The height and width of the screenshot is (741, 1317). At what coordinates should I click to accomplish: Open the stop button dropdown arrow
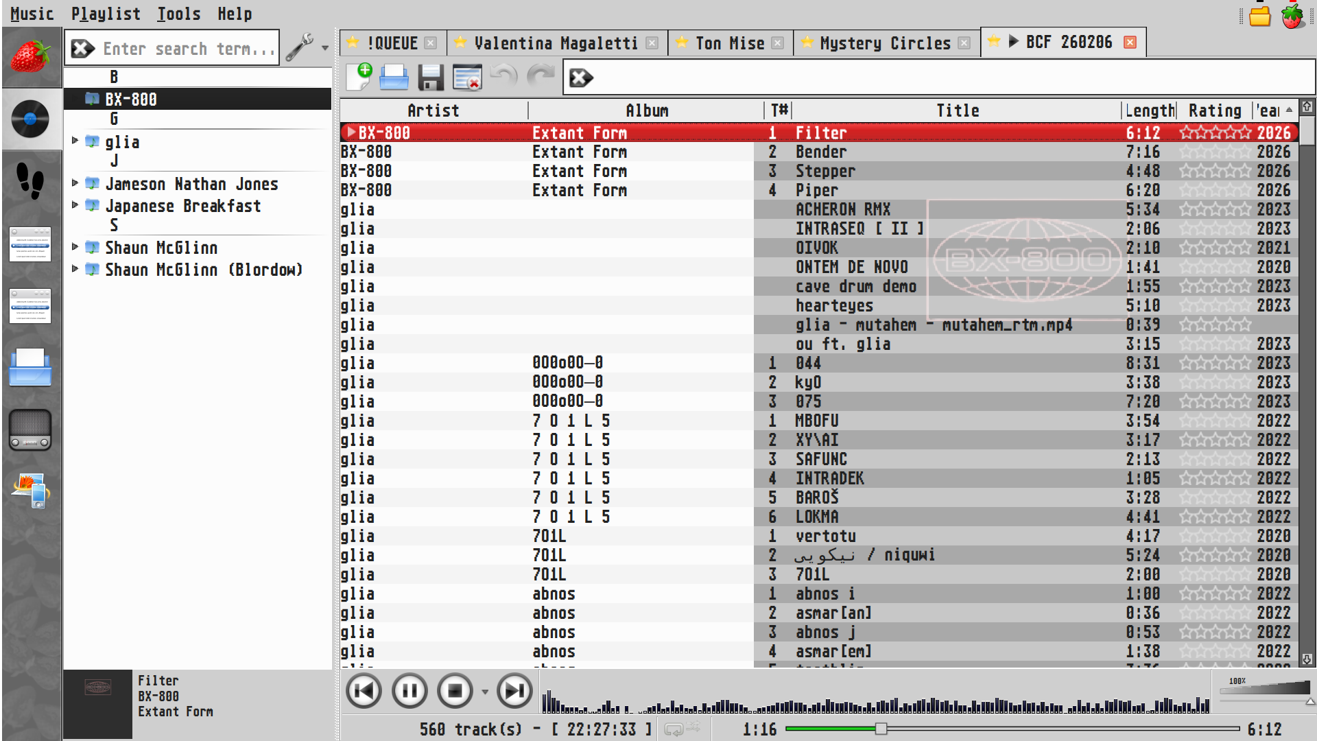point(485,692)
